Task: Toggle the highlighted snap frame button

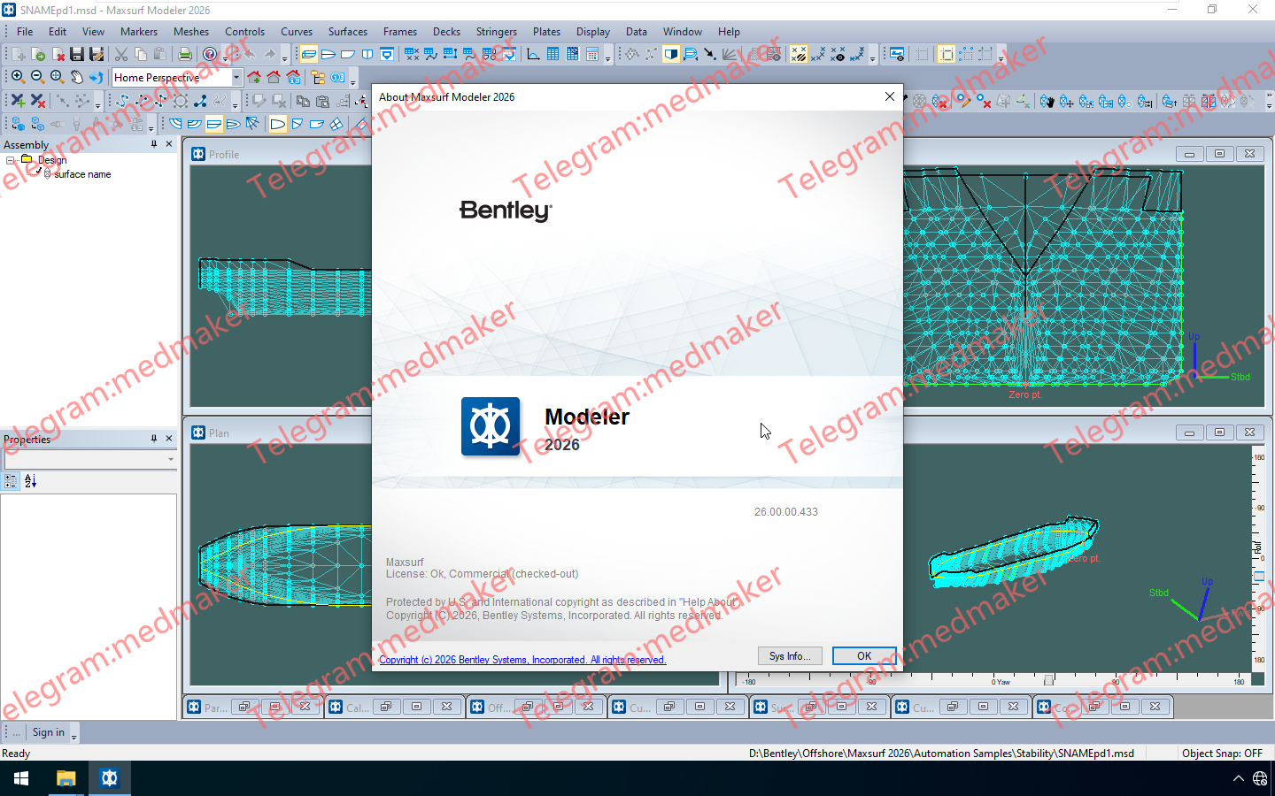Action: 946,55
